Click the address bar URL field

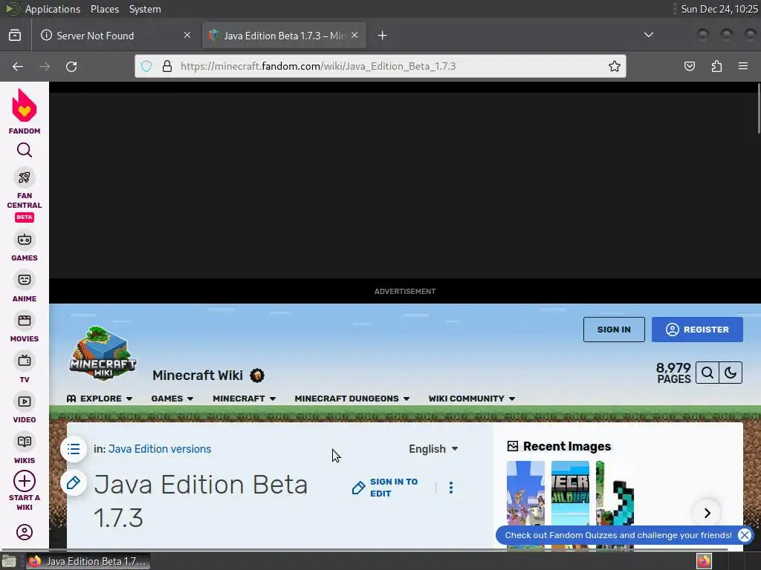(x=380, y=66)
